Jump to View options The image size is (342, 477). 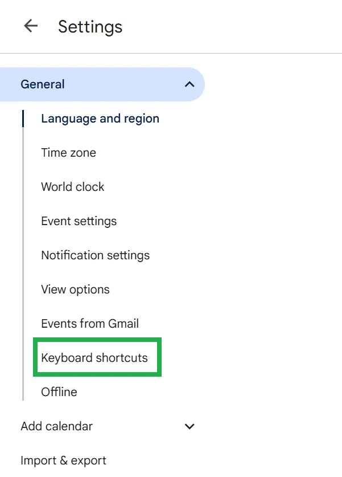coord(75,290)
